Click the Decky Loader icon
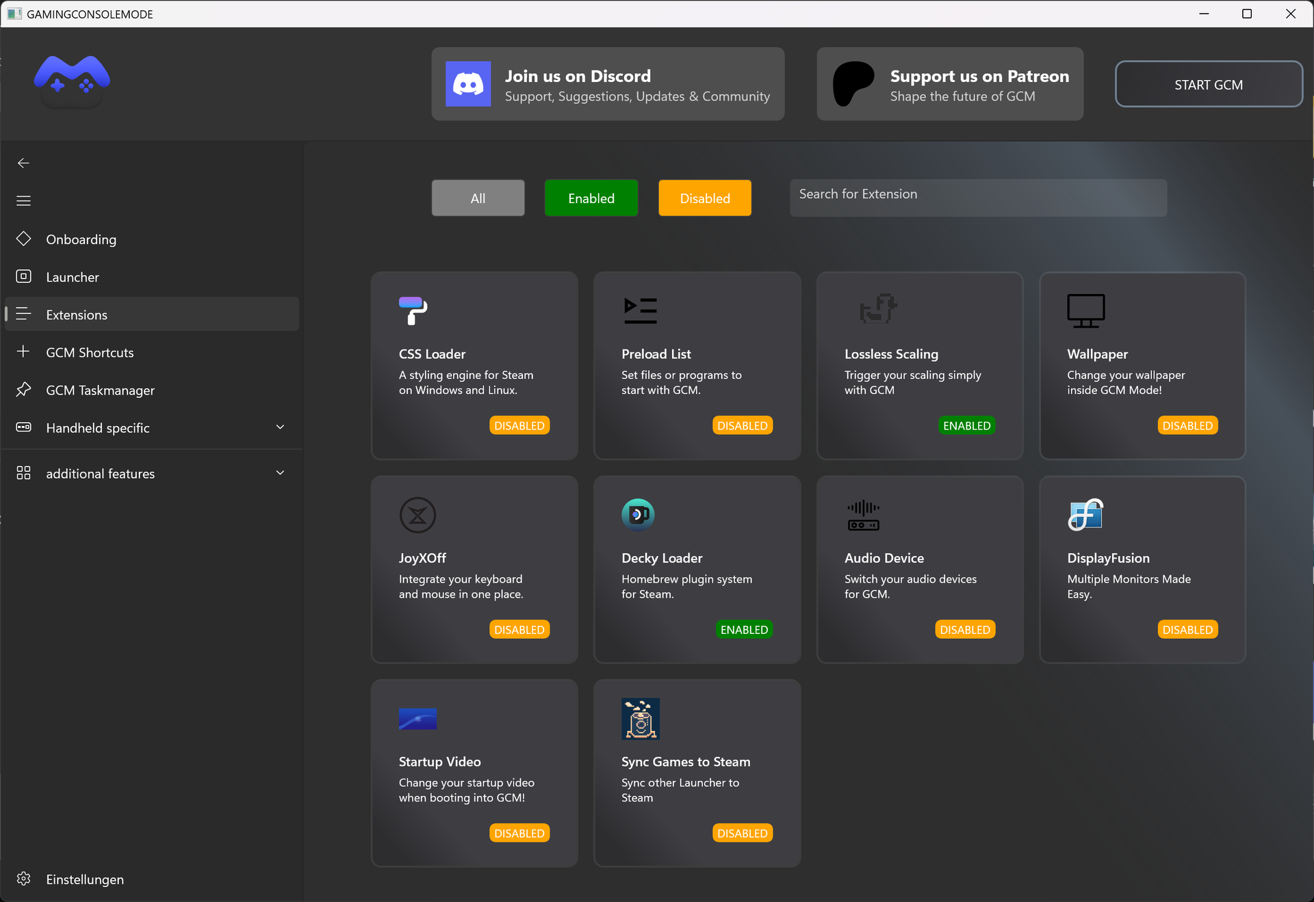This screenshot has width=1314, height=902. pyautogui.click(x=638, y=514)
